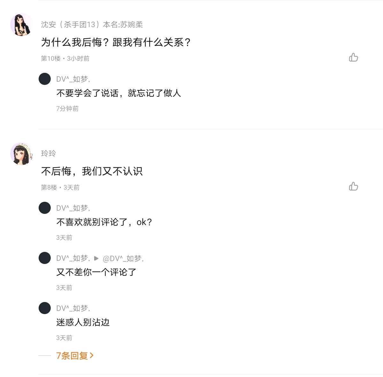Click the chevron next to 7条回复
383x377 pixels.
click(92, 355)
